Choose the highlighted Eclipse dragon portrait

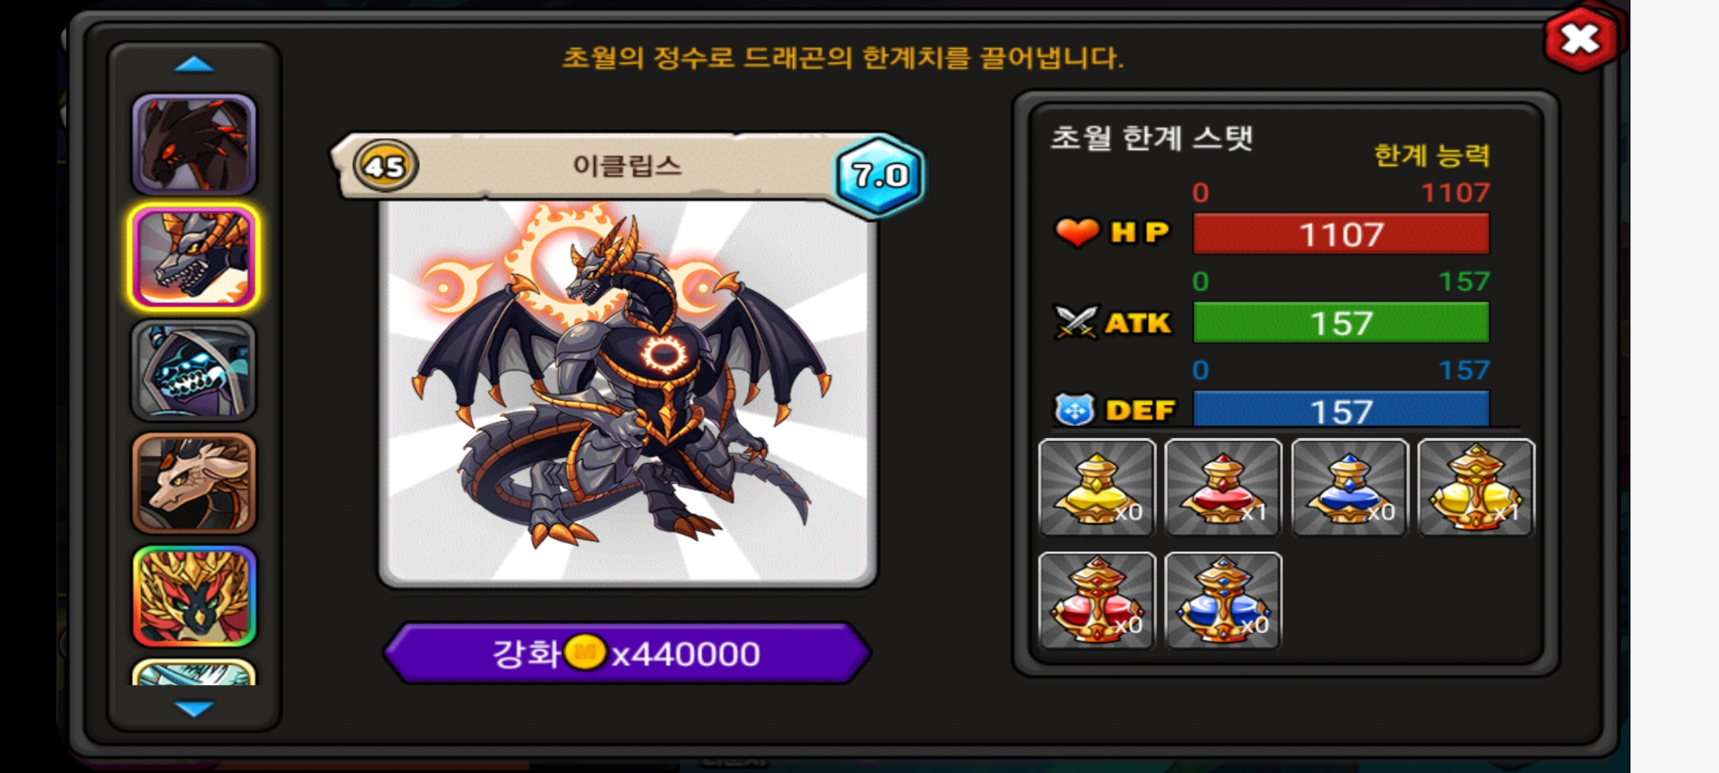pyautogui.click(x=194, y=258)
